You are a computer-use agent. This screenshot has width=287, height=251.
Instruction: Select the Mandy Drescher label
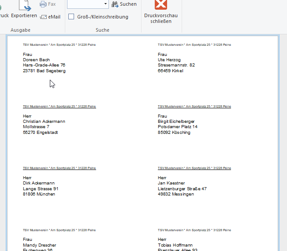pyautogui.click(x=39, y=245)
